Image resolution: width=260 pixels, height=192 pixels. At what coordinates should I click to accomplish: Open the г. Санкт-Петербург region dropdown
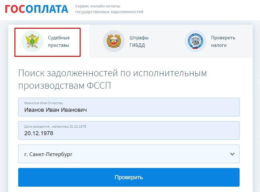[x=129, y=154]
